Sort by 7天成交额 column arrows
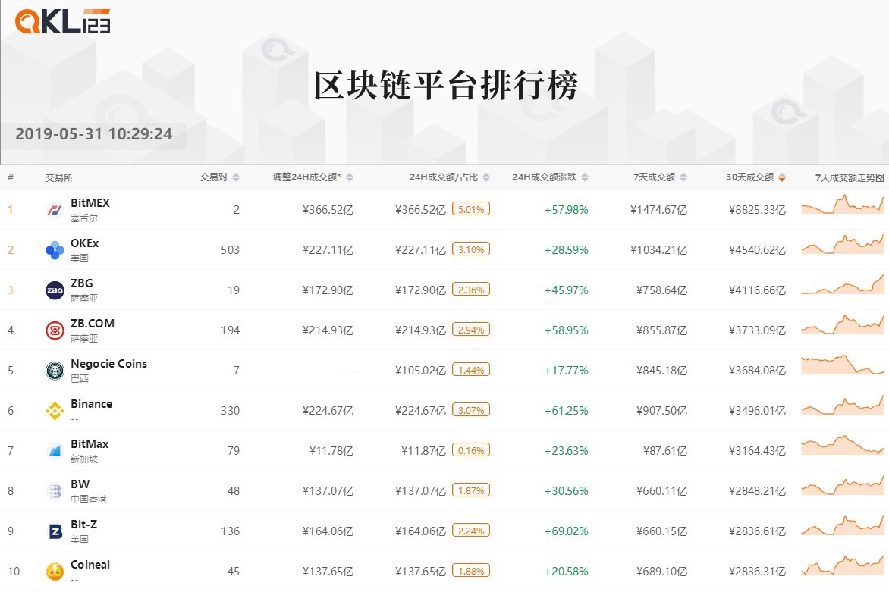The width and height of the screenshot is (889, 592). (x=683, y=177)
